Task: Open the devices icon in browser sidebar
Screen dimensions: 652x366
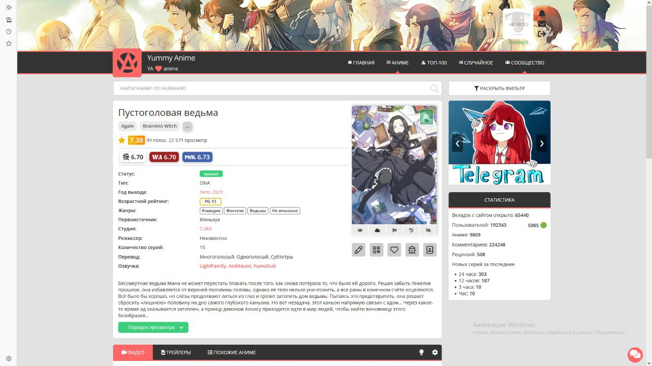Action: point(9,20)
